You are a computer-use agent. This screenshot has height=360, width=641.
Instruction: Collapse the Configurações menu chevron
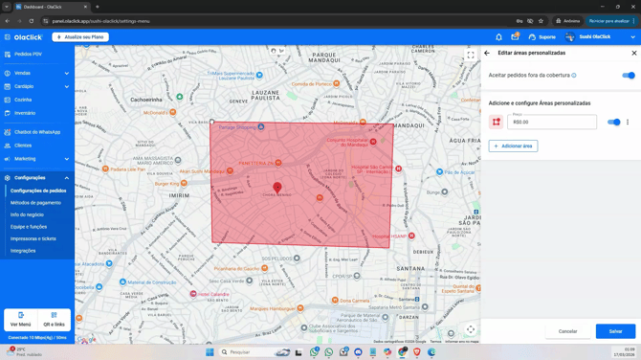click(67, 178)
